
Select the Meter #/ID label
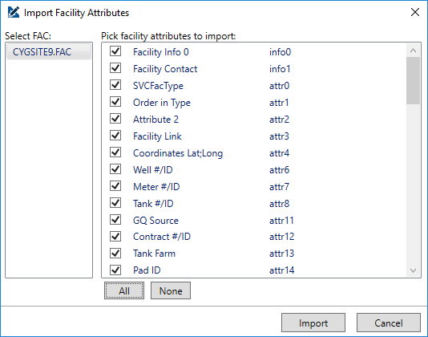pos(156,187)
